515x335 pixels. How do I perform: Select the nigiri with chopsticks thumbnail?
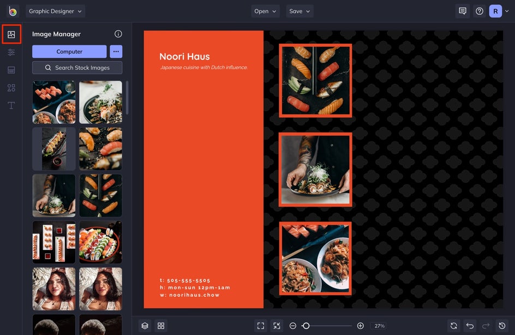pos(100,195)
